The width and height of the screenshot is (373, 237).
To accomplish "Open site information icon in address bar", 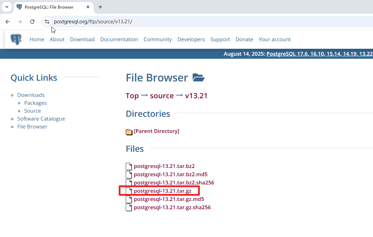I will pos(47,22).
